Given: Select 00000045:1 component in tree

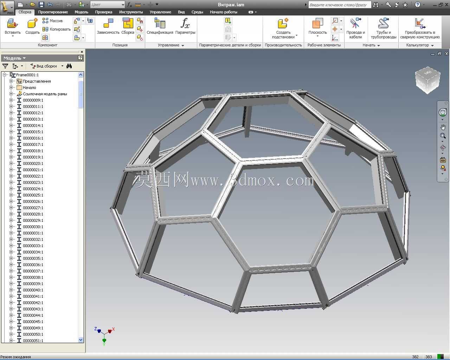Looking at the screenshot, I should coord(33,322).
